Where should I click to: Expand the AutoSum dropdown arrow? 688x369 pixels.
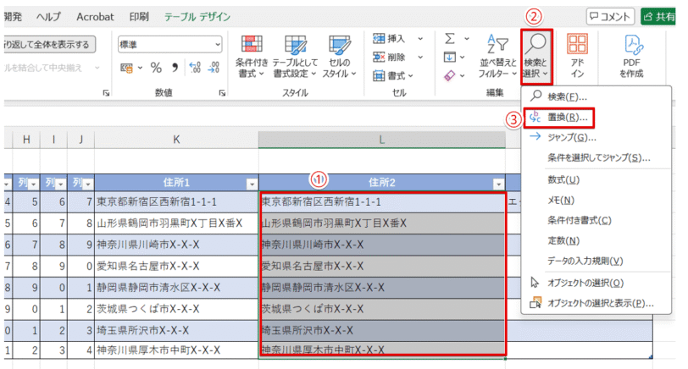coord(466,39)
